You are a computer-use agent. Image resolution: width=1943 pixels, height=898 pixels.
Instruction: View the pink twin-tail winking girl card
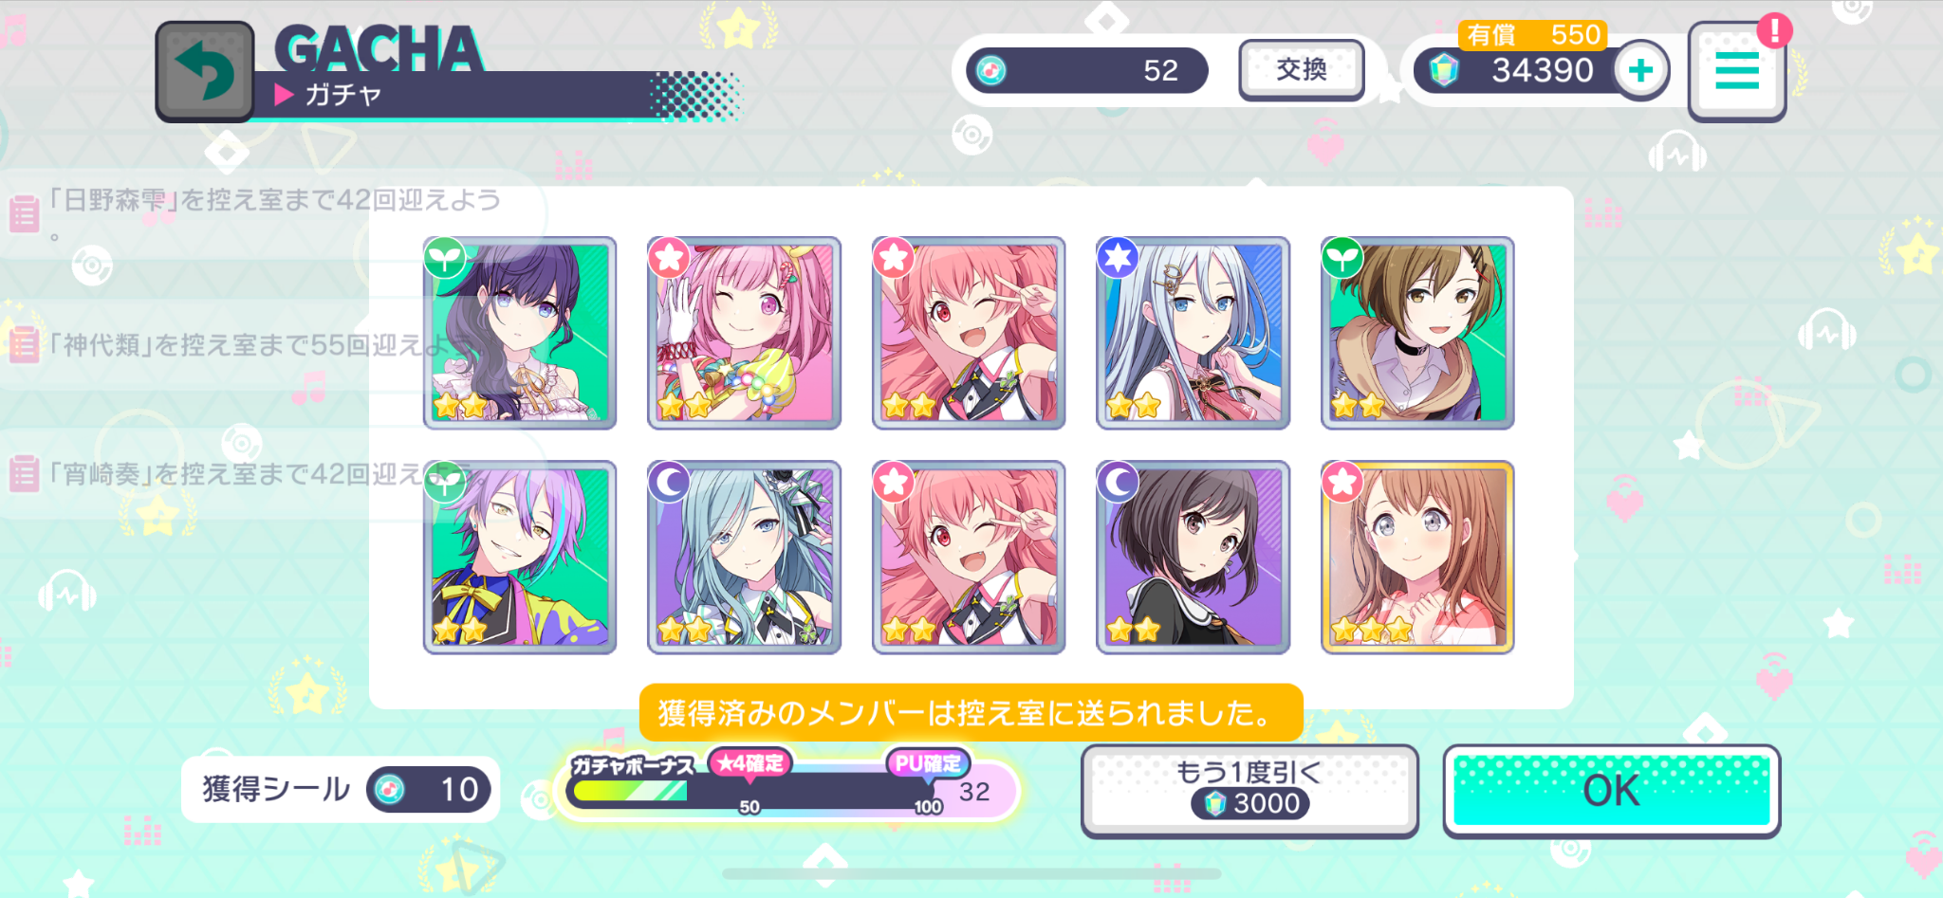[744, 333]
